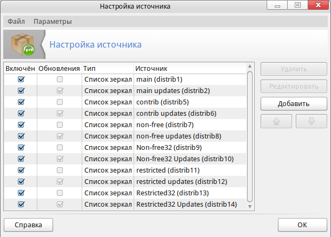Click the move down arrow button
Viewport: 331px width, 237px height.
click(311, 121)
